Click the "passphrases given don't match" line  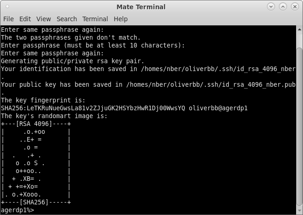tap(70, 37)
